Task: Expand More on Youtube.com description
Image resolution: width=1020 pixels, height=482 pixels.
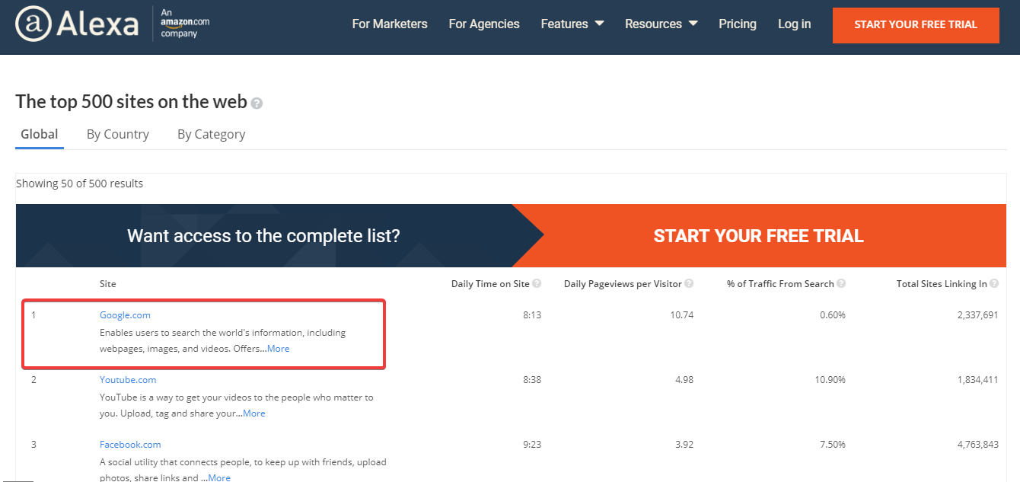Action: click(x=254, y=413)
